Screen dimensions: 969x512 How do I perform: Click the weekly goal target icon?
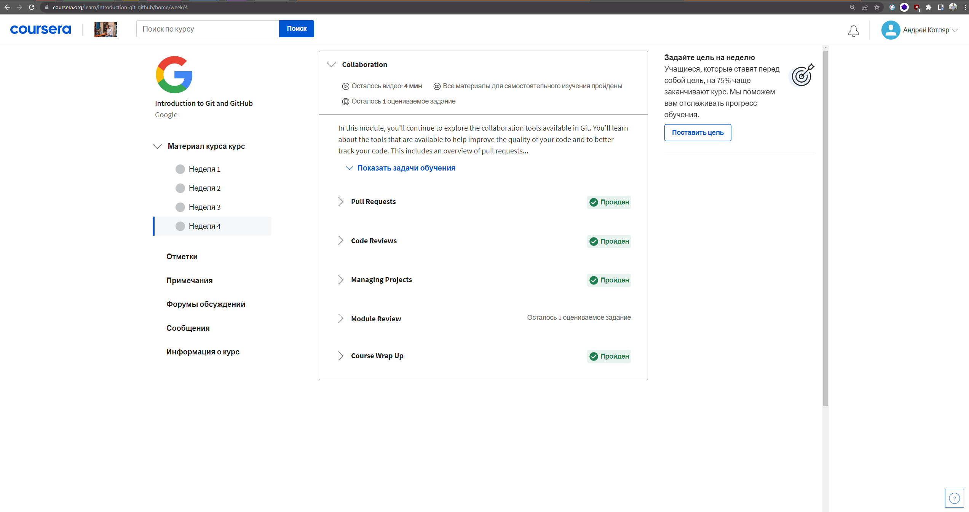click(802, 75)
